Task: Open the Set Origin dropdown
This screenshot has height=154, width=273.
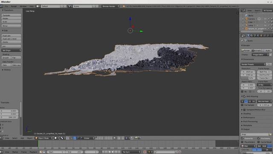Action: pos(12,50)
